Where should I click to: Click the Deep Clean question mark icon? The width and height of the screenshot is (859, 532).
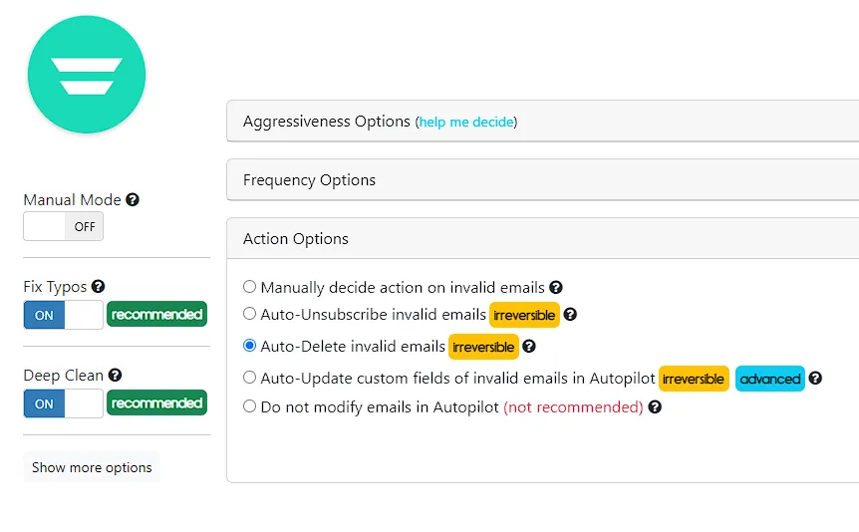pos(115,375)
